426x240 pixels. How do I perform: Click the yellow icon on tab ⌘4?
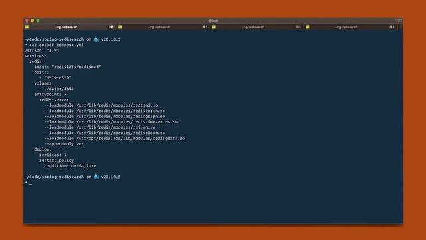(308, 27)
